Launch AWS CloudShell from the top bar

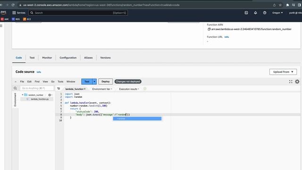pyautogui.click(x=246, y=13)
